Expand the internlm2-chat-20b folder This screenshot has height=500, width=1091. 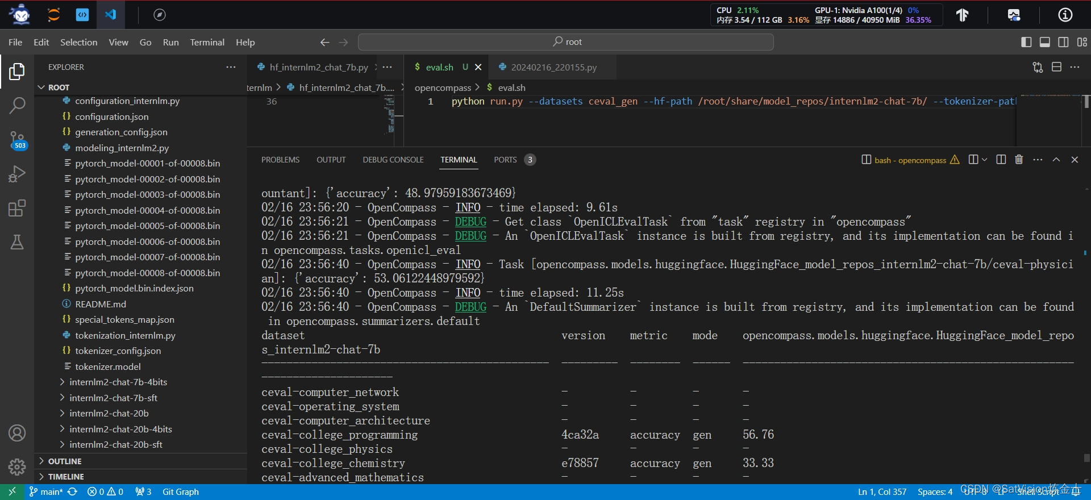pyautogui.click(x=109, y=413)
